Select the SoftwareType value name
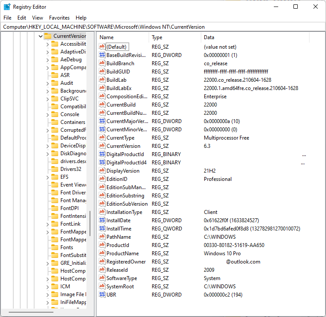 click(122, 278)
